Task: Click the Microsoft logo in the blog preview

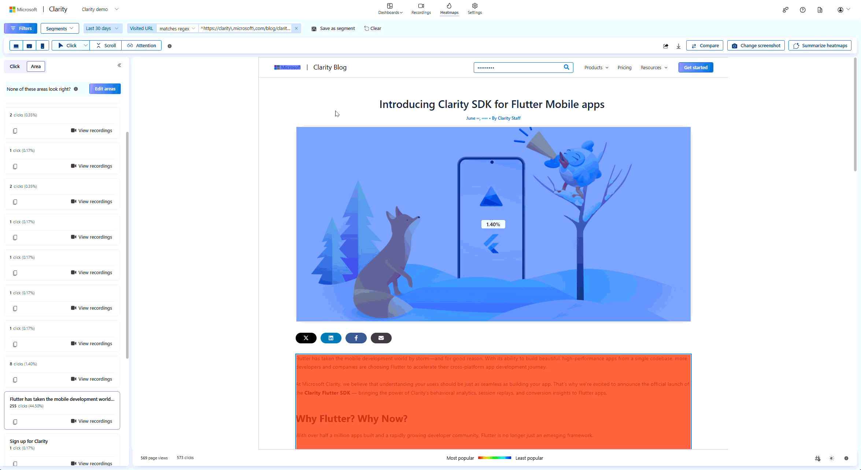Action: (x=287, y=67)
